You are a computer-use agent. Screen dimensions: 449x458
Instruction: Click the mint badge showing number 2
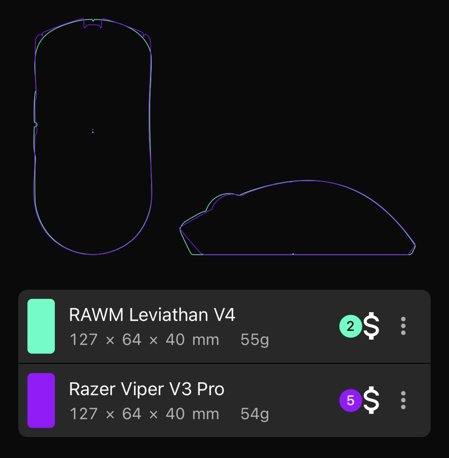(351, 326)
